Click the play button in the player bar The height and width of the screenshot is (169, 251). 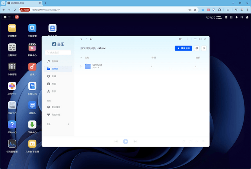click(125, 142)
